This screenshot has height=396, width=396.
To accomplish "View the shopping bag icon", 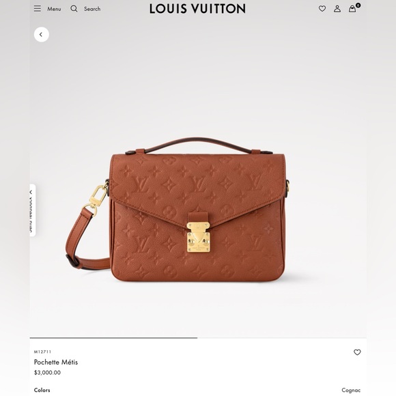I will tap(352, 9).
